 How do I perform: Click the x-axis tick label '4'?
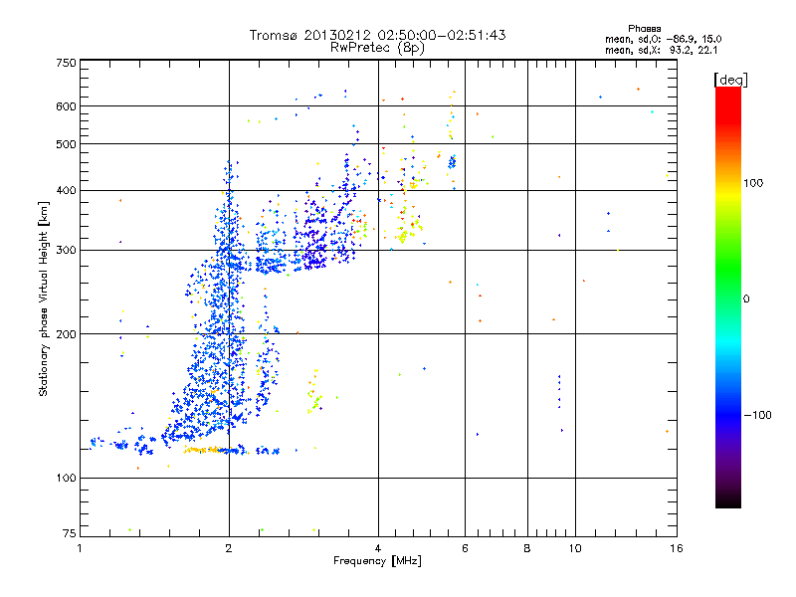[x=378, y=548]
